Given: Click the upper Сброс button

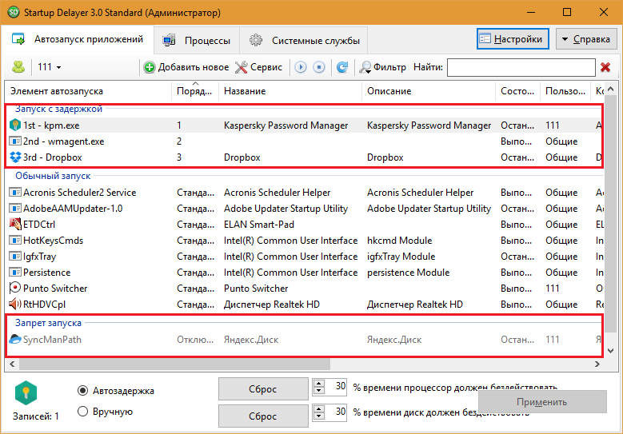Looking at the screenshot, I should click(262, 389).
